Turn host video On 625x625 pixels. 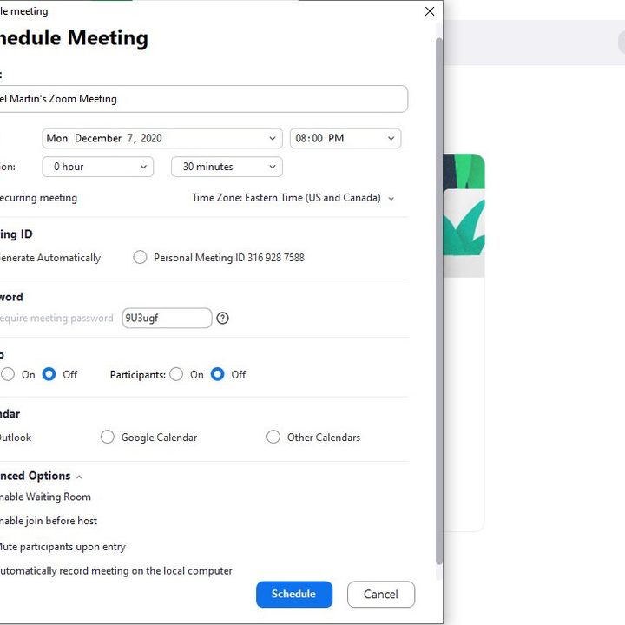(8, 374)
